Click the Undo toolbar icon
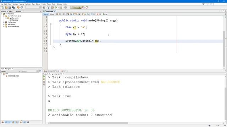The width and height of the screenshot is (227, 127). tap(18, 7)
